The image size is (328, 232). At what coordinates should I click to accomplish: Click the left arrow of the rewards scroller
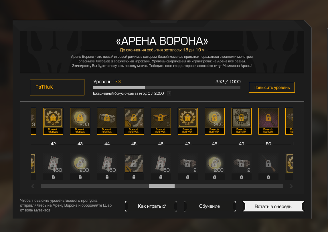[x=33, y=186]
